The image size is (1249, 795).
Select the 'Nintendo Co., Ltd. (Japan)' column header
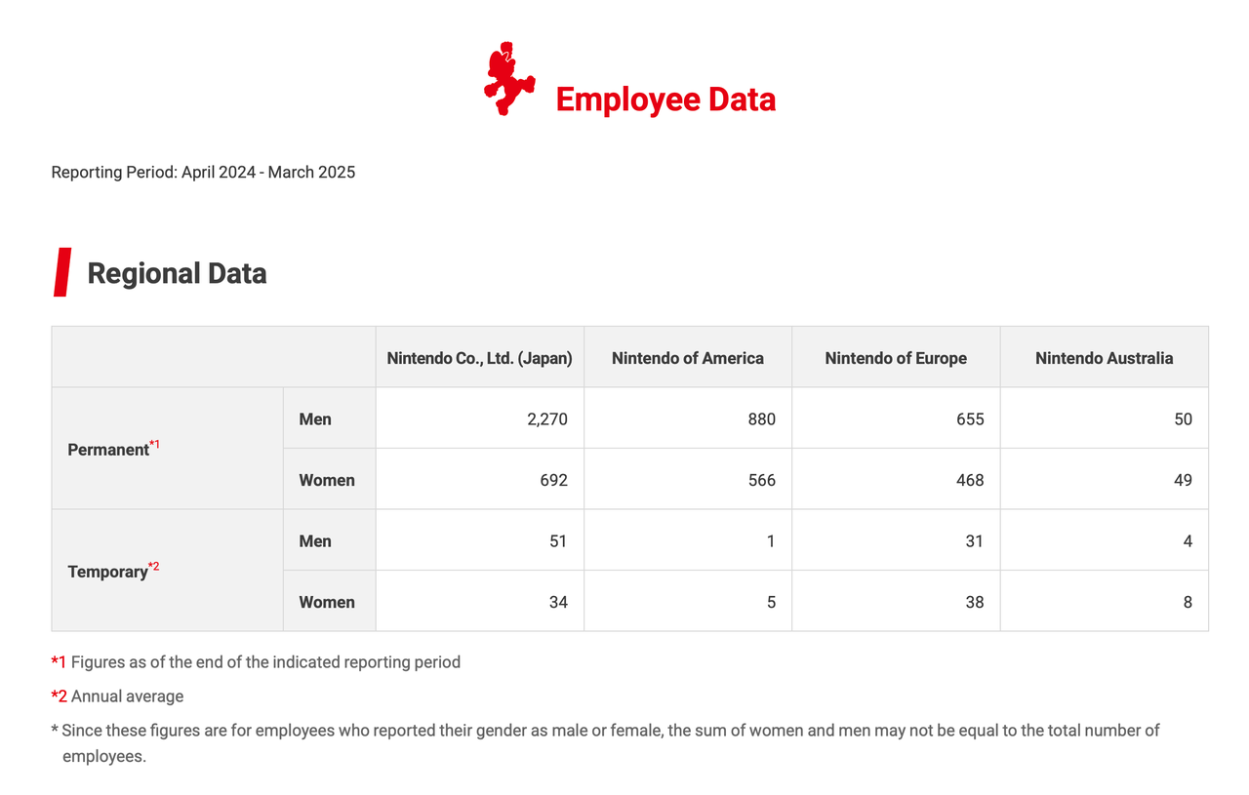(x=479, y=358)
